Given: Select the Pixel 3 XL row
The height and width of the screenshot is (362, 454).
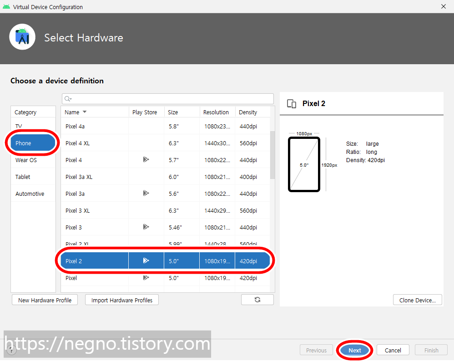Looking at the screenshot, I should [x=165, y=210].
